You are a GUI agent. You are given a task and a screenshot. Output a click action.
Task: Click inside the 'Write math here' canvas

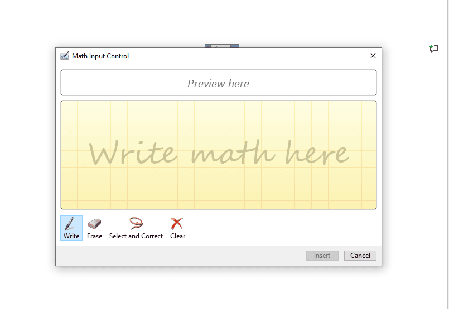point(219,155)
